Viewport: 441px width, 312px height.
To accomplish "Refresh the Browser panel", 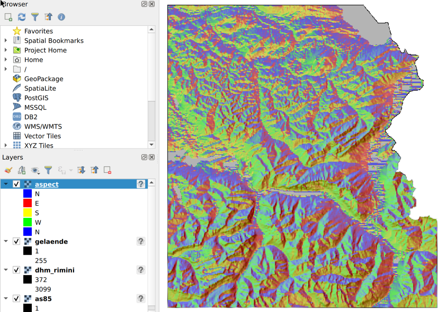I will 22,17.
